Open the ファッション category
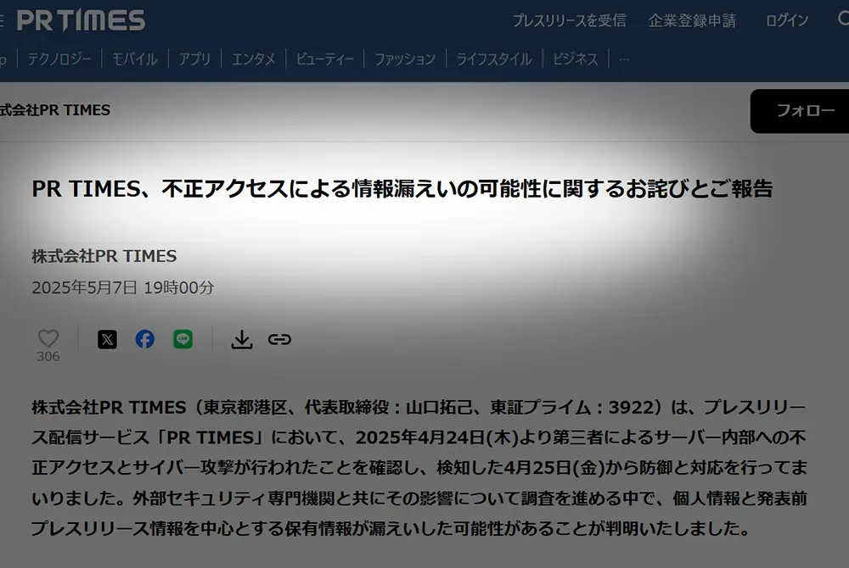Viewport: 849px width, 568px height. 405,58
